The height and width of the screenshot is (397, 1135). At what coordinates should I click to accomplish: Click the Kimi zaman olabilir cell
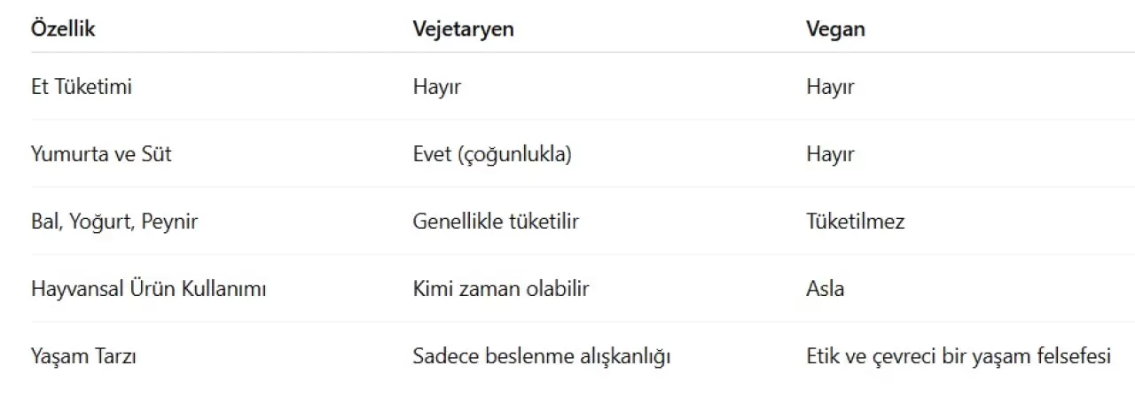tap(501, 289)
